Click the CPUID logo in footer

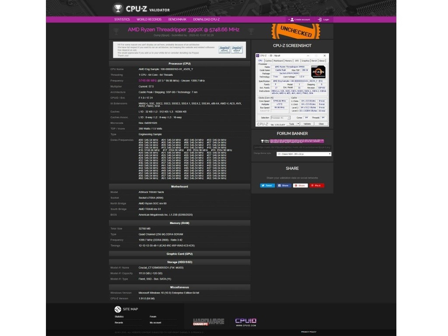[246, 322]
